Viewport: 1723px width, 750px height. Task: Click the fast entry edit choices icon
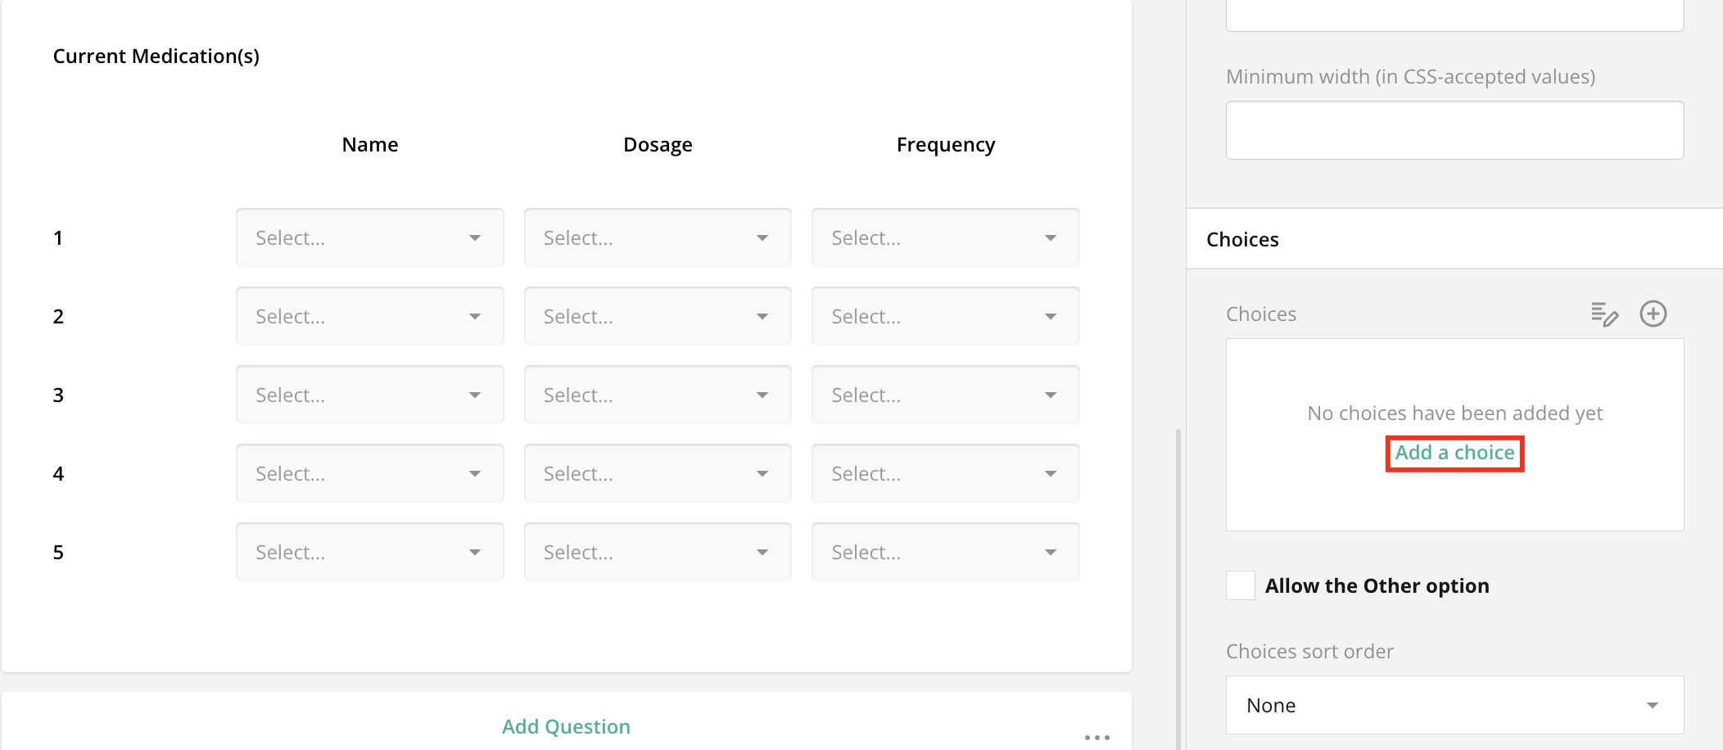(x=1604, y=314)
